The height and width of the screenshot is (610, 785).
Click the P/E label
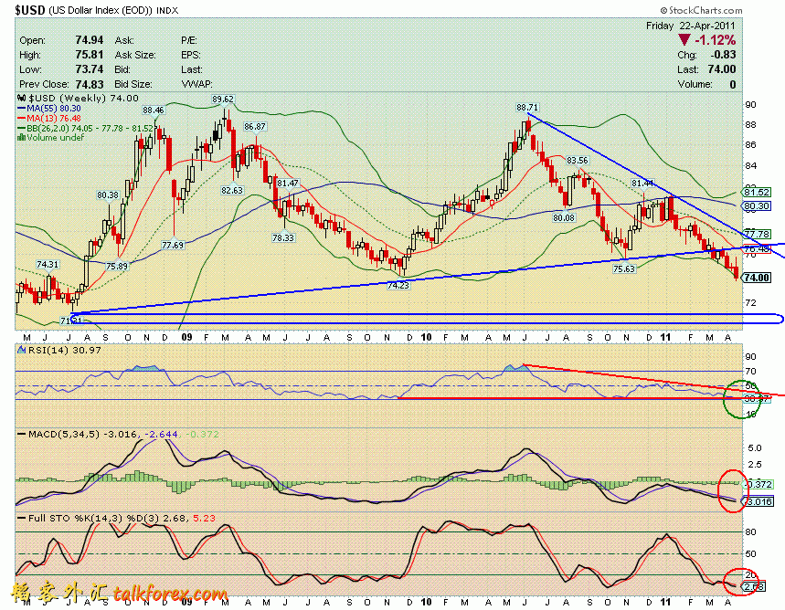coord(189,40)
